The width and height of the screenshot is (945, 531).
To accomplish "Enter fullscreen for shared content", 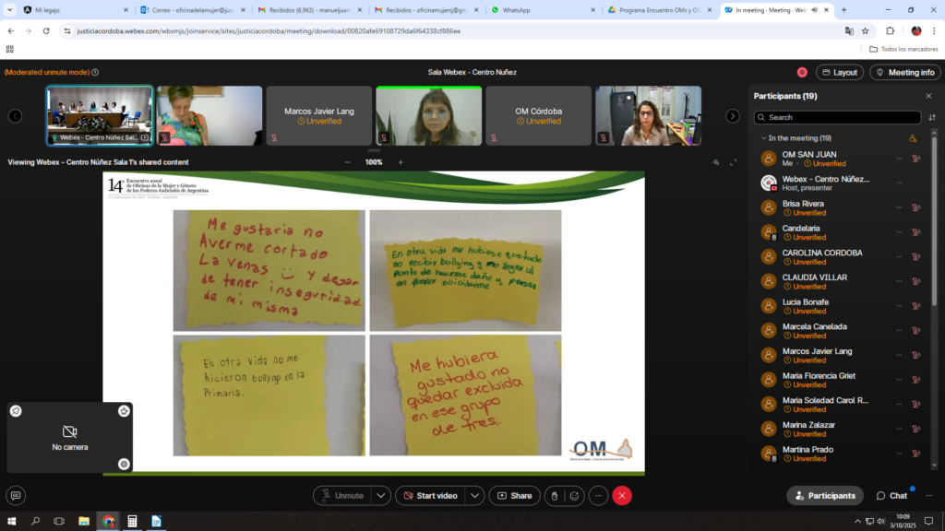I will (734, 162).
